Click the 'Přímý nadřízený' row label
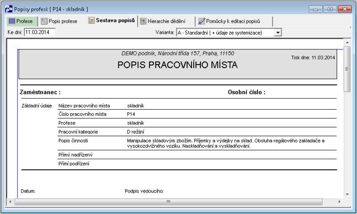 point(75,155)
